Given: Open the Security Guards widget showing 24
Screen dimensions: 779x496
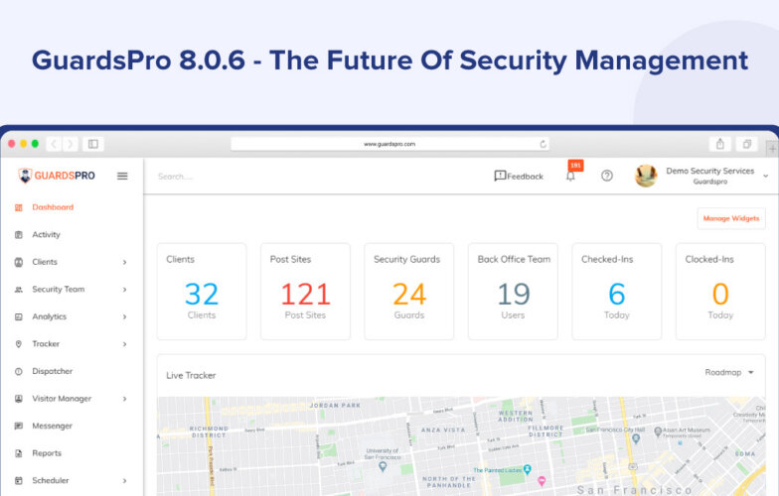Looking at the screenshot, I should tap(409, 292).
